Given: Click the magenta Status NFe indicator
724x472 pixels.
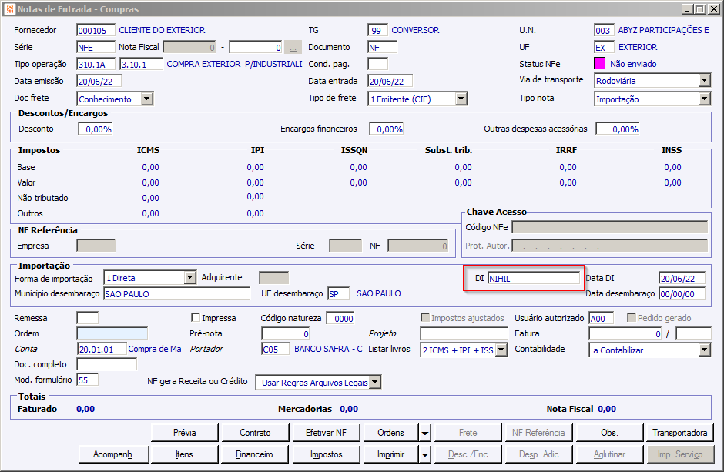Looking at the screenshot, I should 600,64.
